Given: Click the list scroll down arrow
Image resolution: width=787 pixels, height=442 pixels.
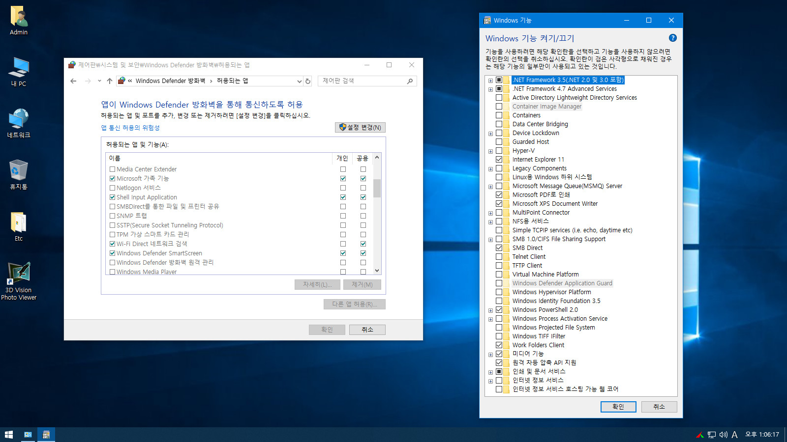Looking at the screenshot, I should click(377, 271).
